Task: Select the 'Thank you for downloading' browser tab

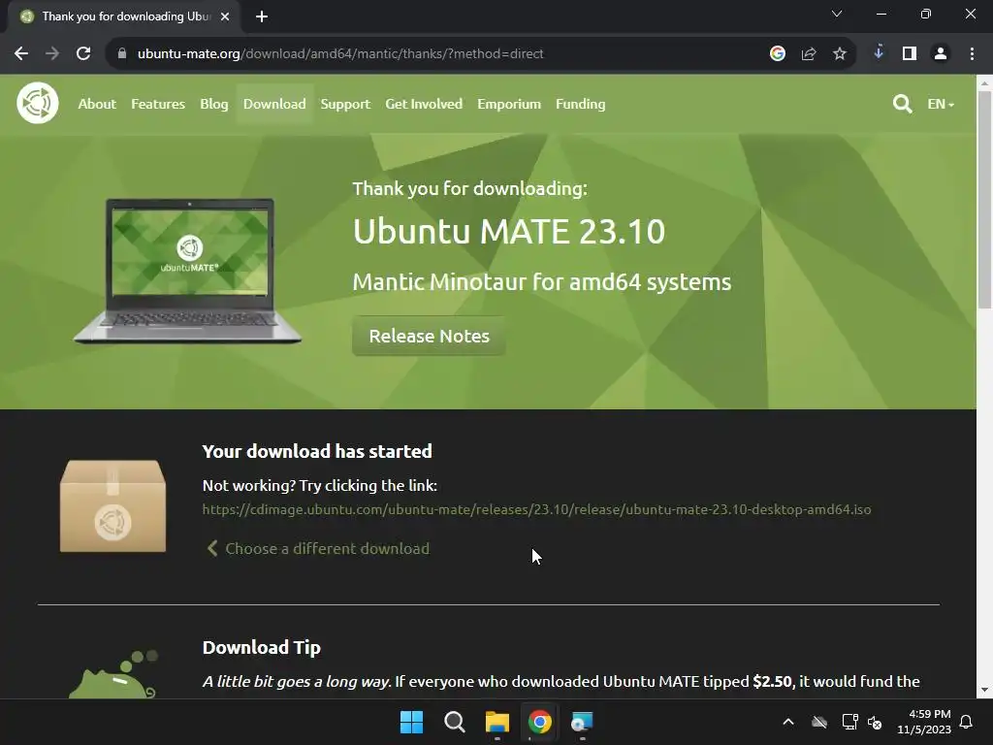Action: pos(124,16)
